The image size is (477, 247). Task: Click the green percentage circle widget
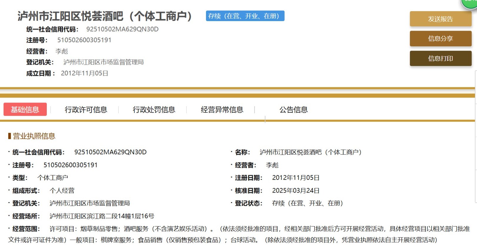tap(470, 3)
